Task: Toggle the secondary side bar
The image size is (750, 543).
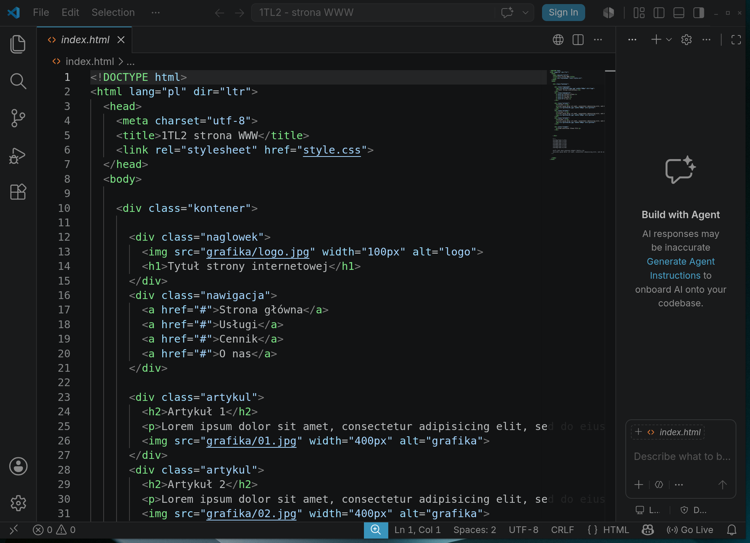Action: (x=699, y=13)
